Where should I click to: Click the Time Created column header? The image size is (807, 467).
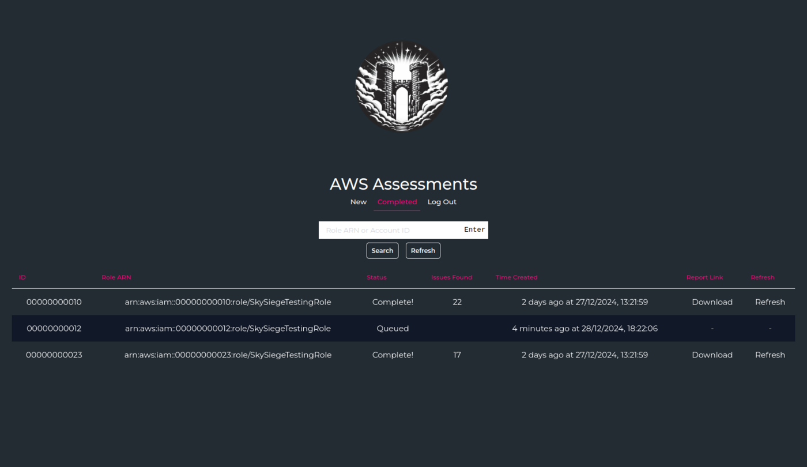[x=516, y=277]
